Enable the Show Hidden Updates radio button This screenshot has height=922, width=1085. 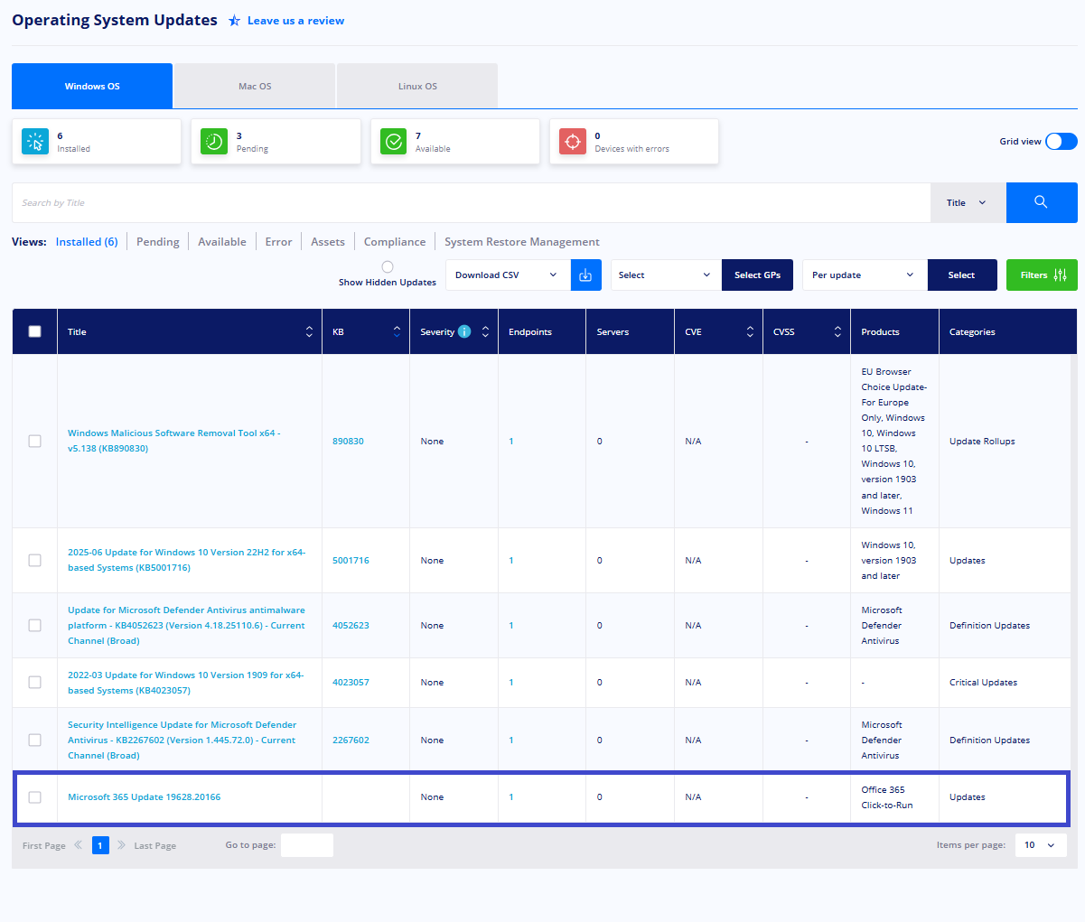point(388,266)
